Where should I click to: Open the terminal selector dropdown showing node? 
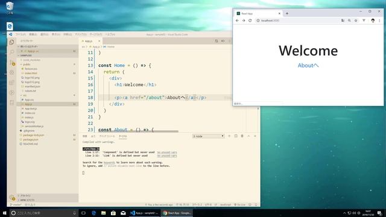(208, 136)
